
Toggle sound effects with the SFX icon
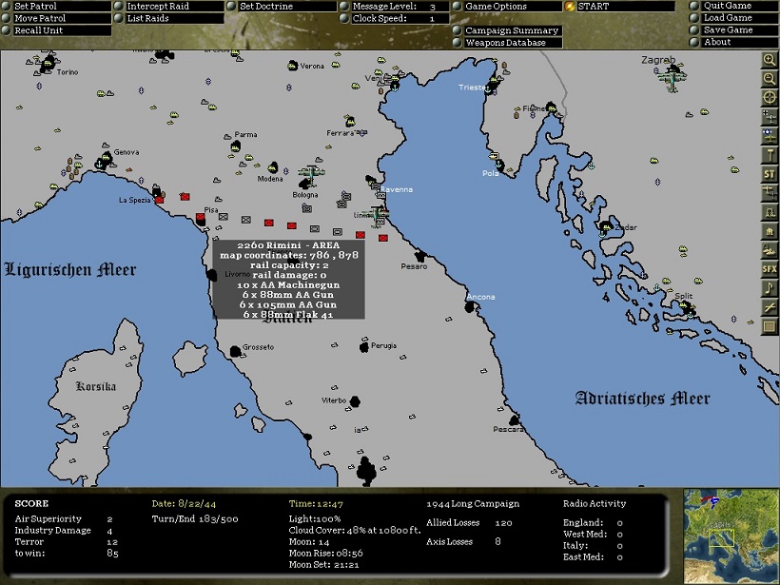tap(769, 269)
